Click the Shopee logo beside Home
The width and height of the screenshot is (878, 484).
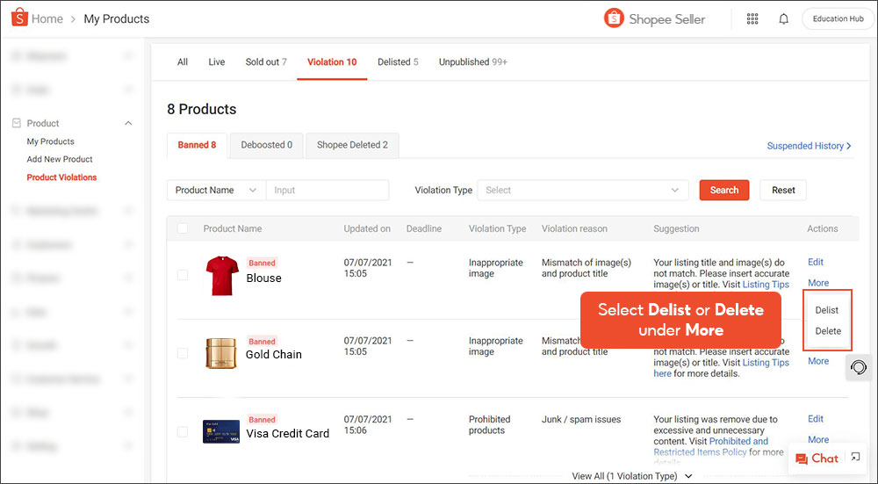[18, 18]
